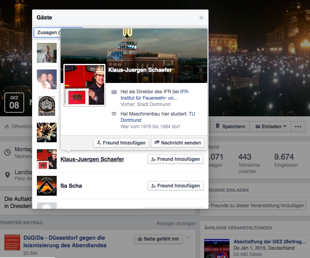The height and width of the screenshot is (258, 310).
Task: Click the envelope icon on Einladen button
Action: tap(258, 127)
